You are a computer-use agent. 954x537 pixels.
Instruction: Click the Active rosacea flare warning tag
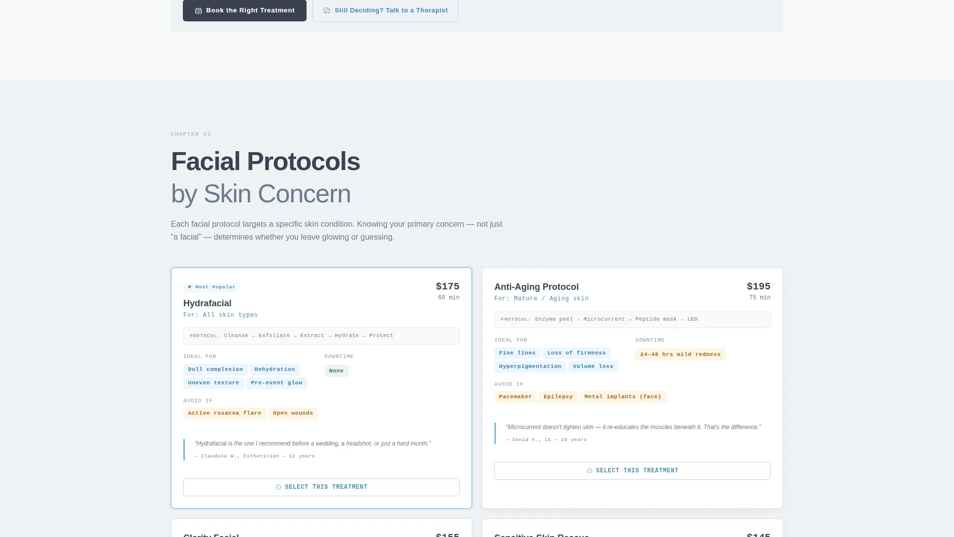pos(225,413)
